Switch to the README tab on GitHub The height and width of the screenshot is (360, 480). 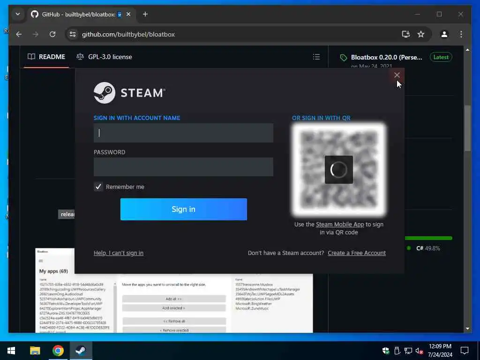[46, 57]
